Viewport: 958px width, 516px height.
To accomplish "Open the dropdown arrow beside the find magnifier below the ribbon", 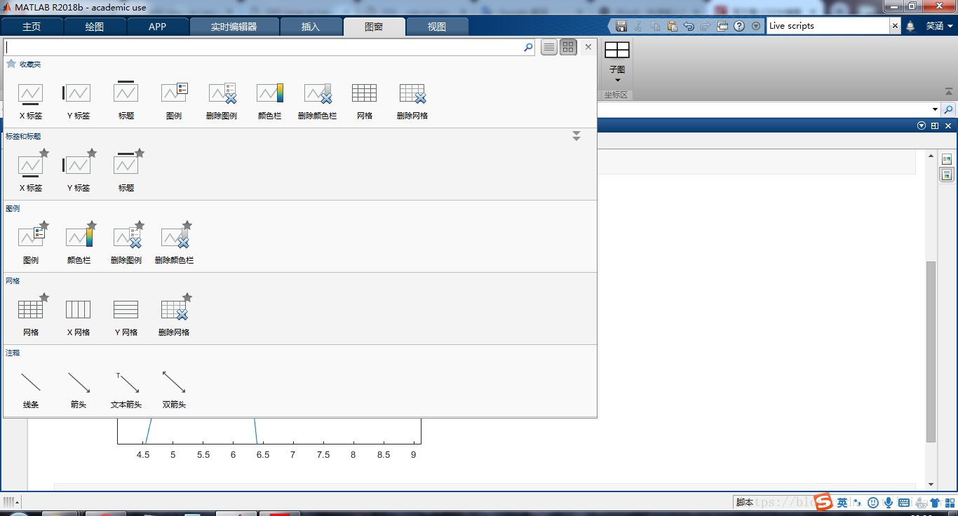I will pos(935,110).
